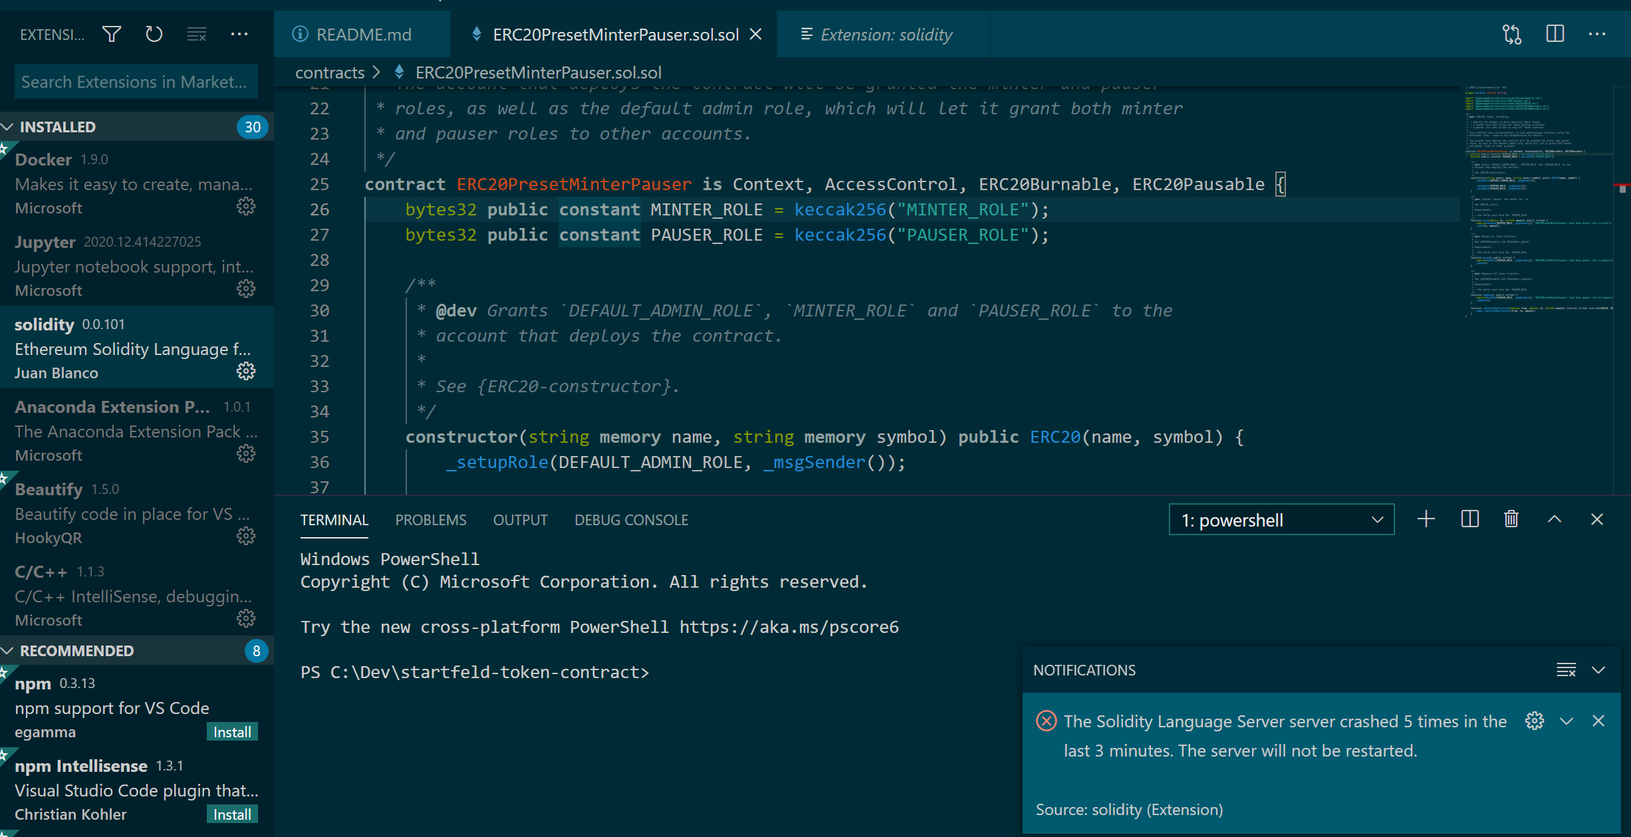Open the notification's gear icon

click(x=1535, y=721)
